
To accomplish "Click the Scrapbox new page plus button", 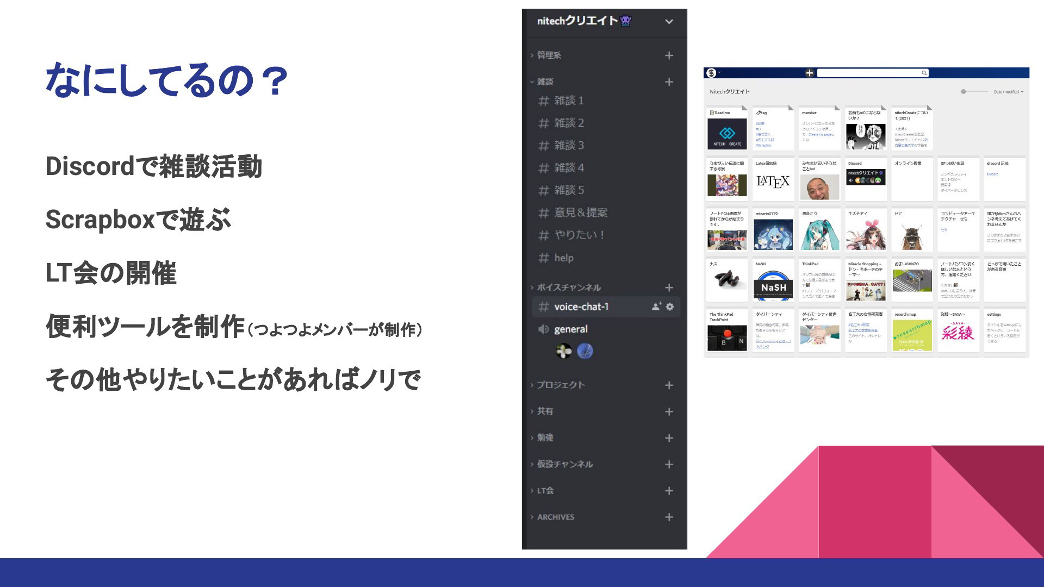I will 809,73.
